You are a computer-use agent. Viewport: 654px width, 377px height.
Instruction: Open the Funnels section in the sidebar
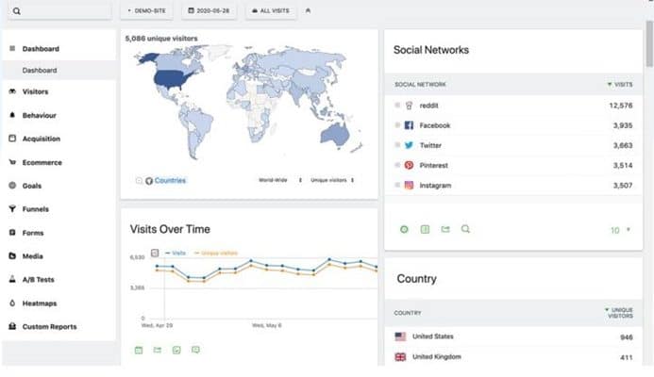click(x=36, y=209)
